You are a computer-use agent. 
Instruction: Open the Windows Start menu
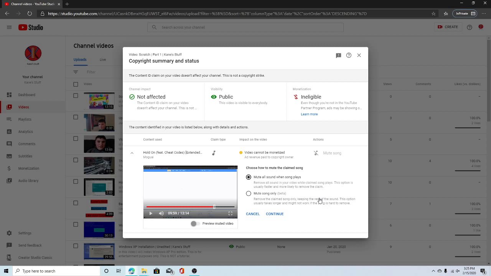pos(6,271)
